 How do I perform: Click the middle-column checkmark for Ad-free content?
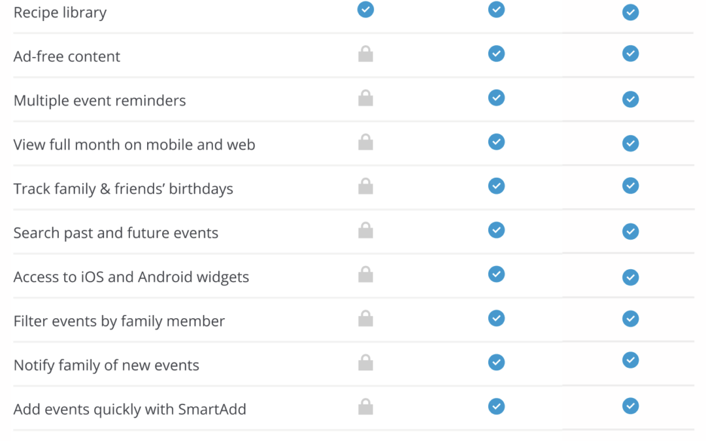coord(497,54)
